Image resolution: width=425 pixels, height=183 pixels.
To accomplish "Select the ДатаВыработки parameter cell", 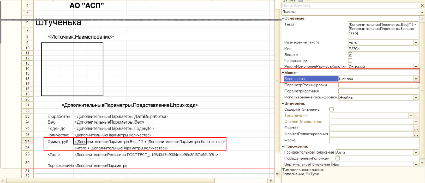I will click(121, 116).
